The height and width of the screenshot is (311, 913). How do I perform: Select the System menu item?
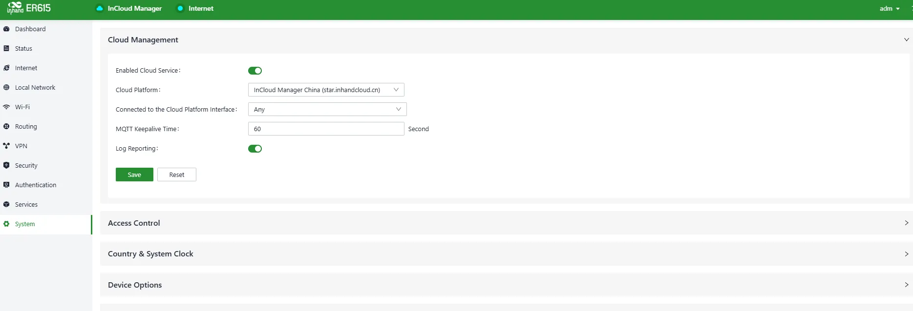[x=46, y=224]
